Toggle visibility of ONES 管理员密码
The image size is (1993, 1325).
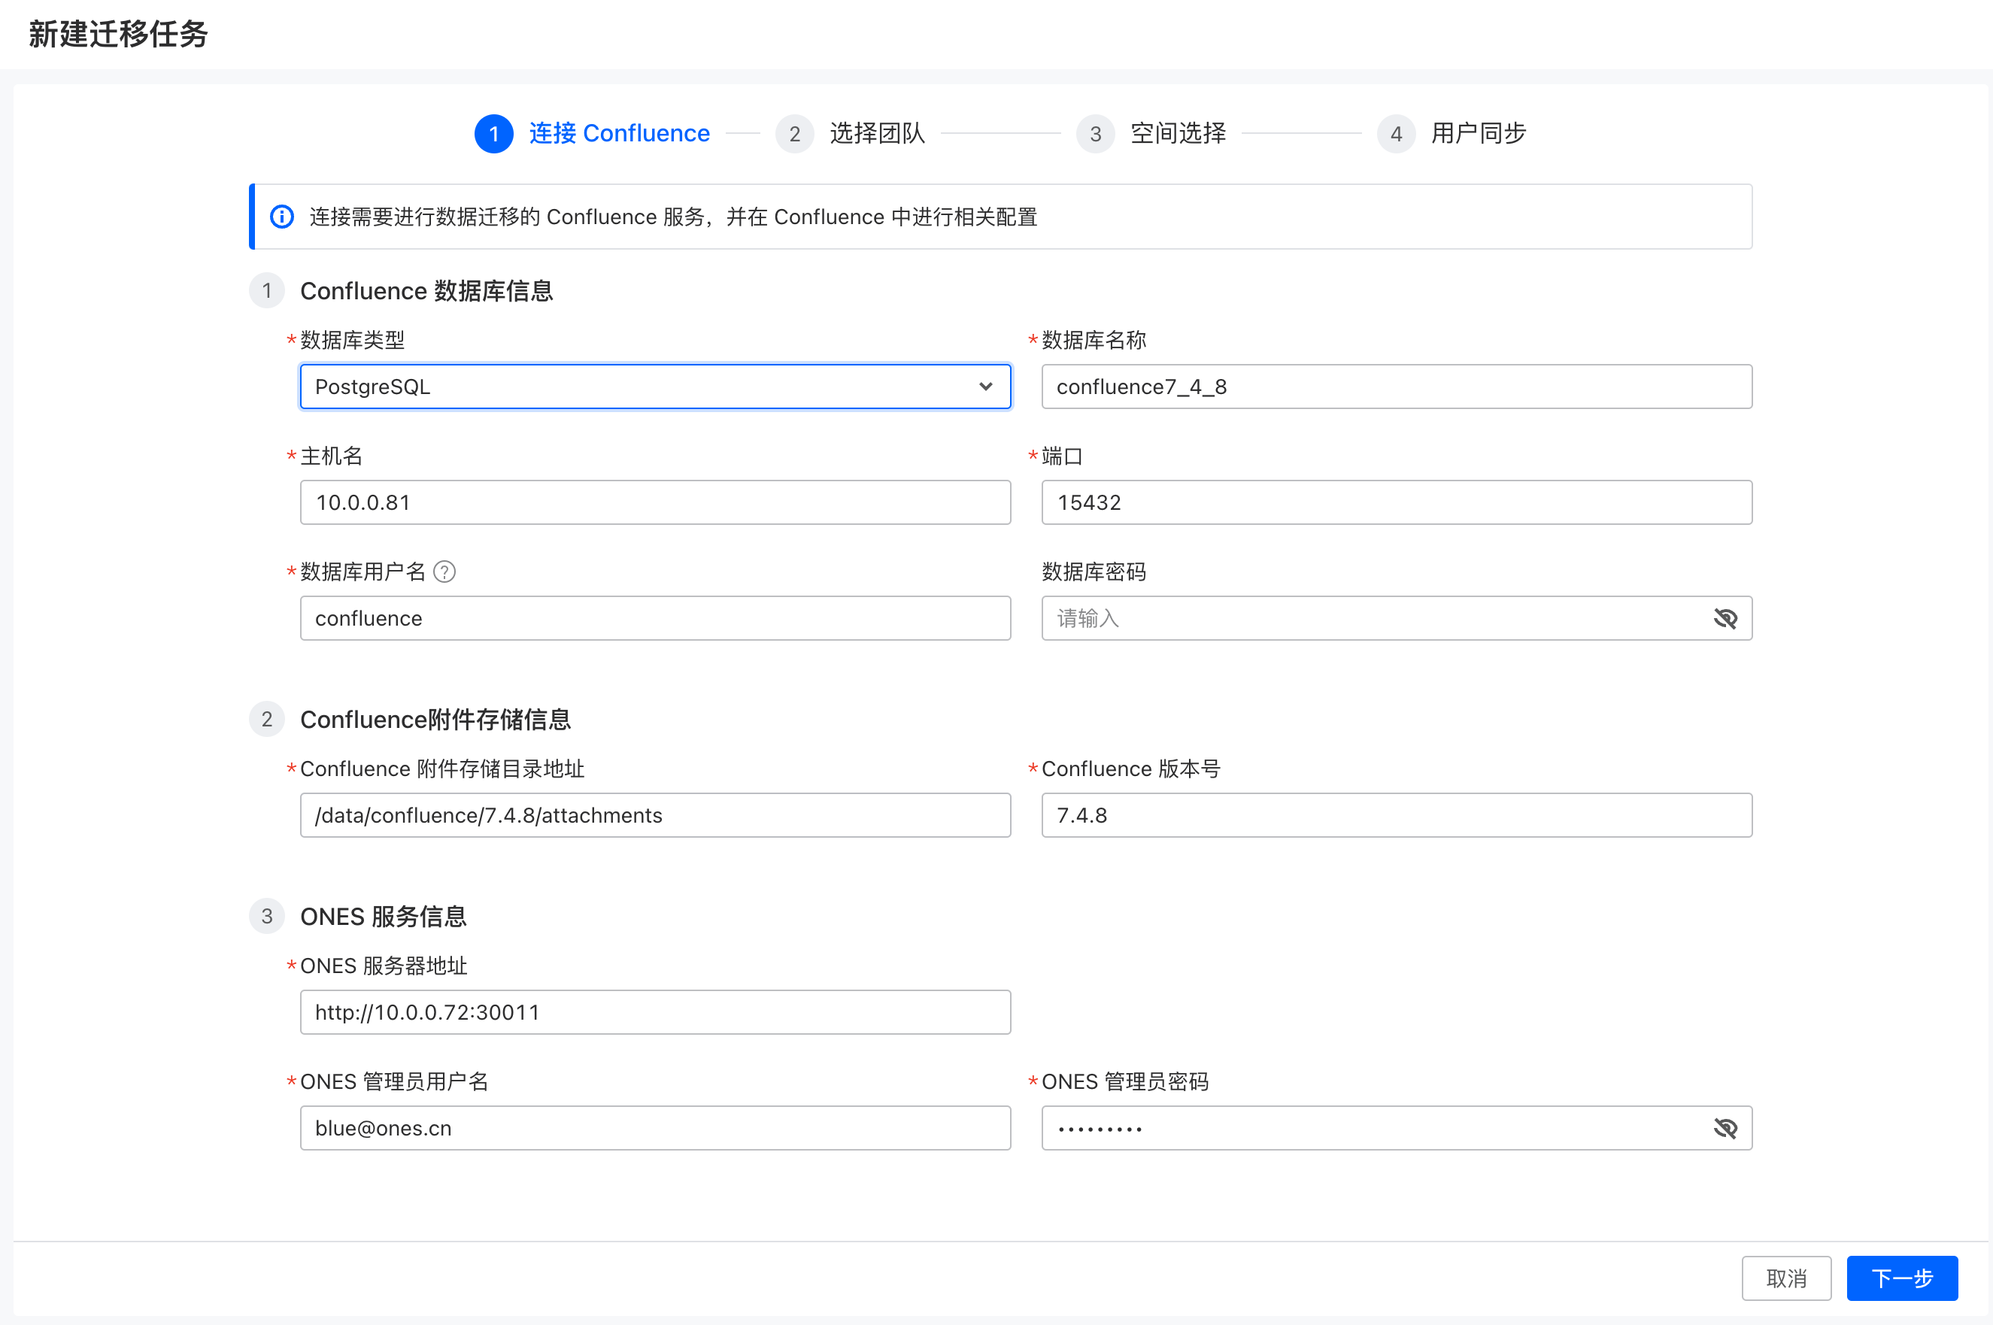coord(1725,1128)
